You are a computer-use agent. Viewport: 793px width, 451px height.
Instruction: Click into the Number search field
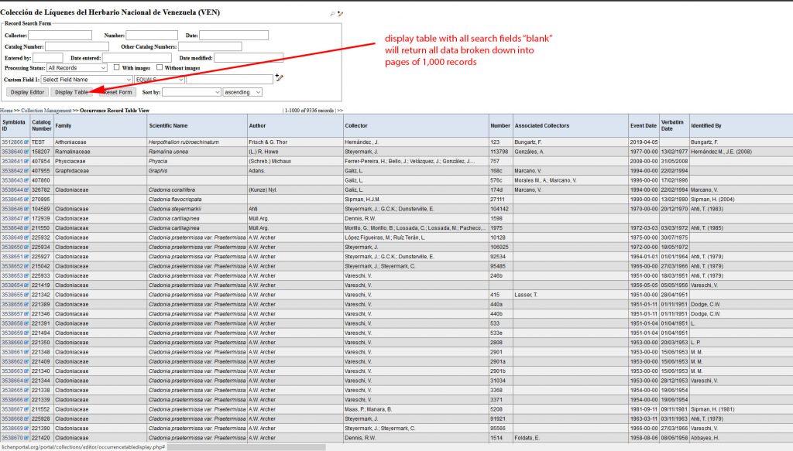point(152,36)
